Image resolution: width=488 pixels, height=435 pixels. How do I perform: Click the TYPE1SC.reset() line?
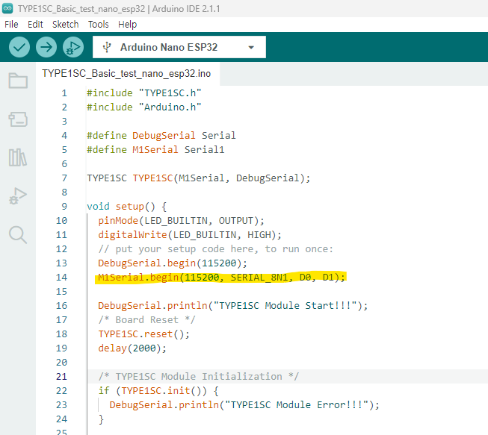click(143, 334)
